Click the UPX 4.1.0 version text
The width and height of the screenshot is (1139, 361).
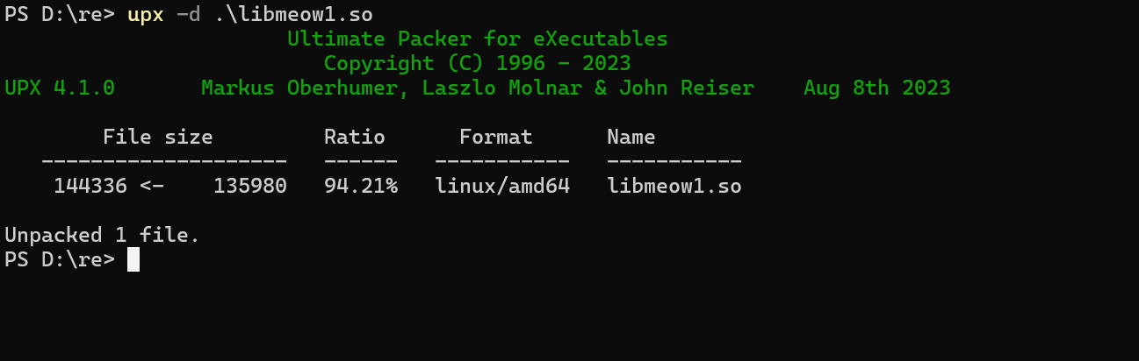tap(60, 88)
